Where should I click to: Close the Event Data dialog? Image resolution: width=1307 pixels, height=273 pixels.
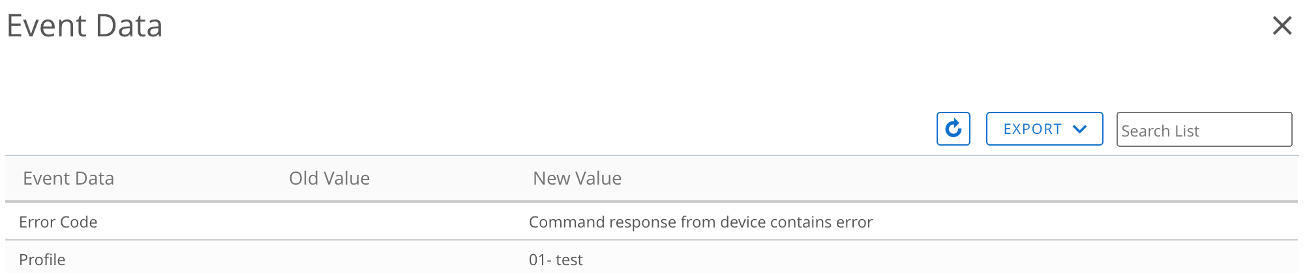[x=1282, y=26]
